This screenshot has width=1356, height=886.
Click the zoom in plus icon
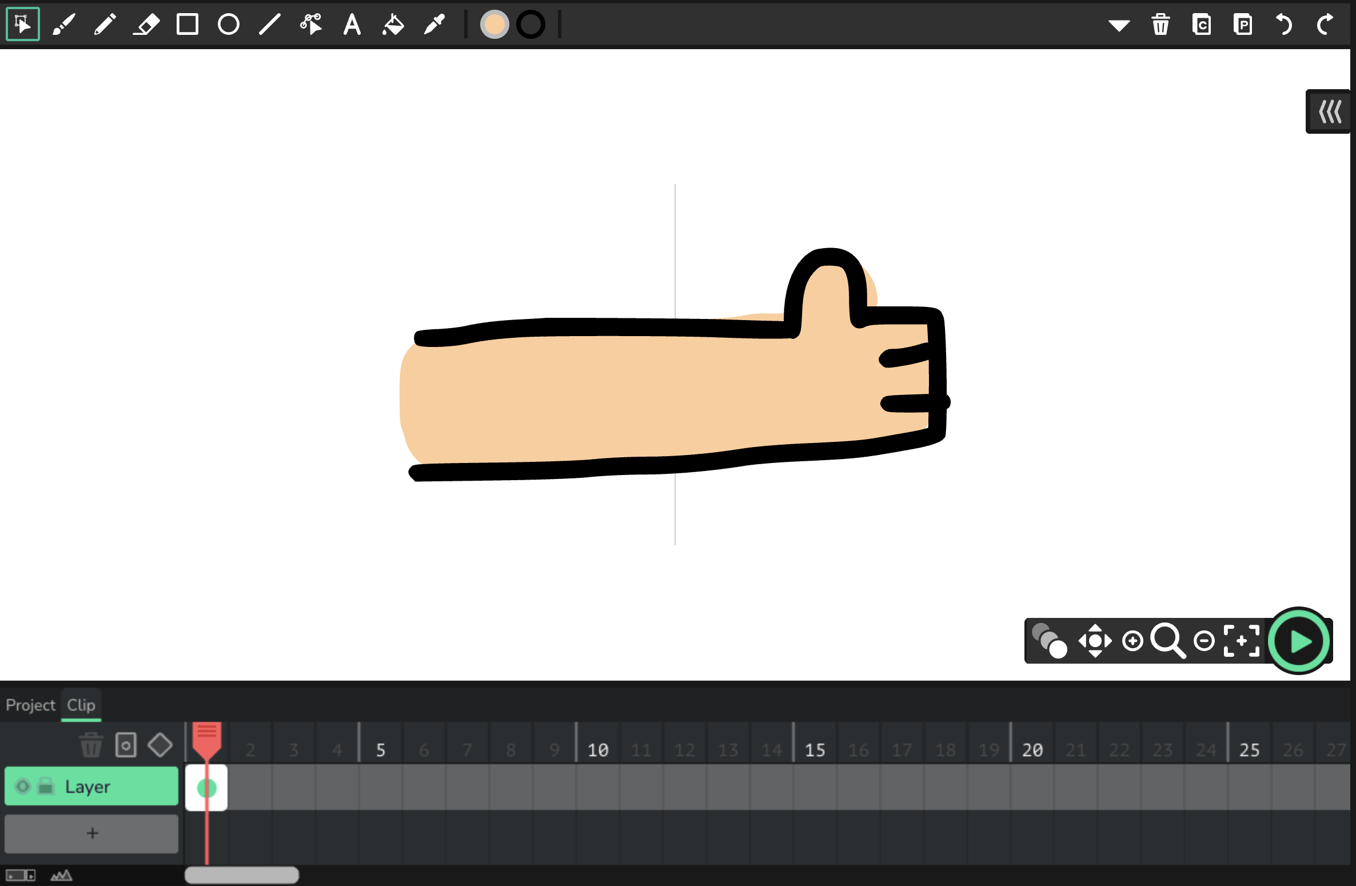(1132, 641)
